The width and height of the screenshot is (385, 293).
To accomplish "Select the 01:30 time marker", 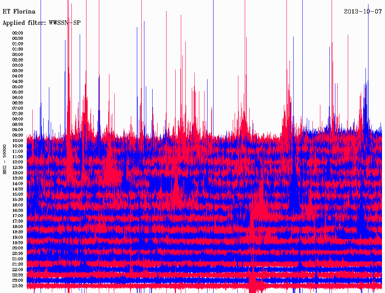I will [18, 49].
